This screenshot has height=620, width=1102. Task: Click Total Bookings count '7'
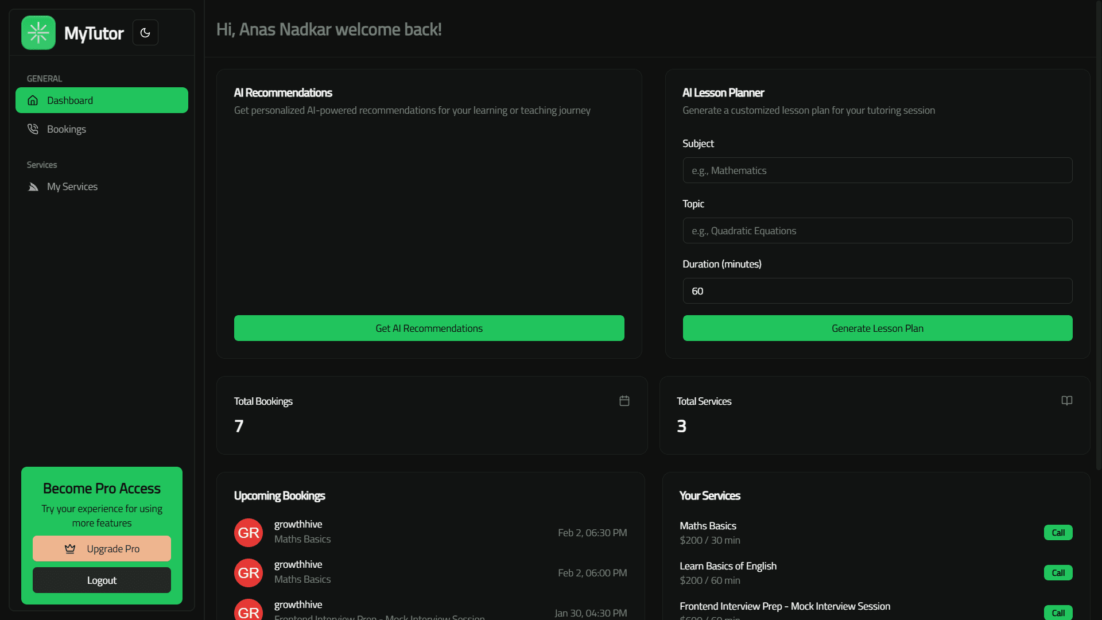239,426
